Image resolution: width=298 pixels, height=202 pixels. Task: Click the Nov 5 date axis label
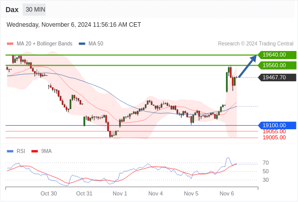pos(191,193)
